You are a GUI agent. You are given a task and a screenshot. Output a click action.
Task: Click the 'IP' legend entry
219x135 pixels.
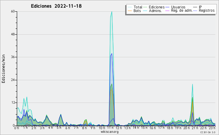tap(200, 7)
